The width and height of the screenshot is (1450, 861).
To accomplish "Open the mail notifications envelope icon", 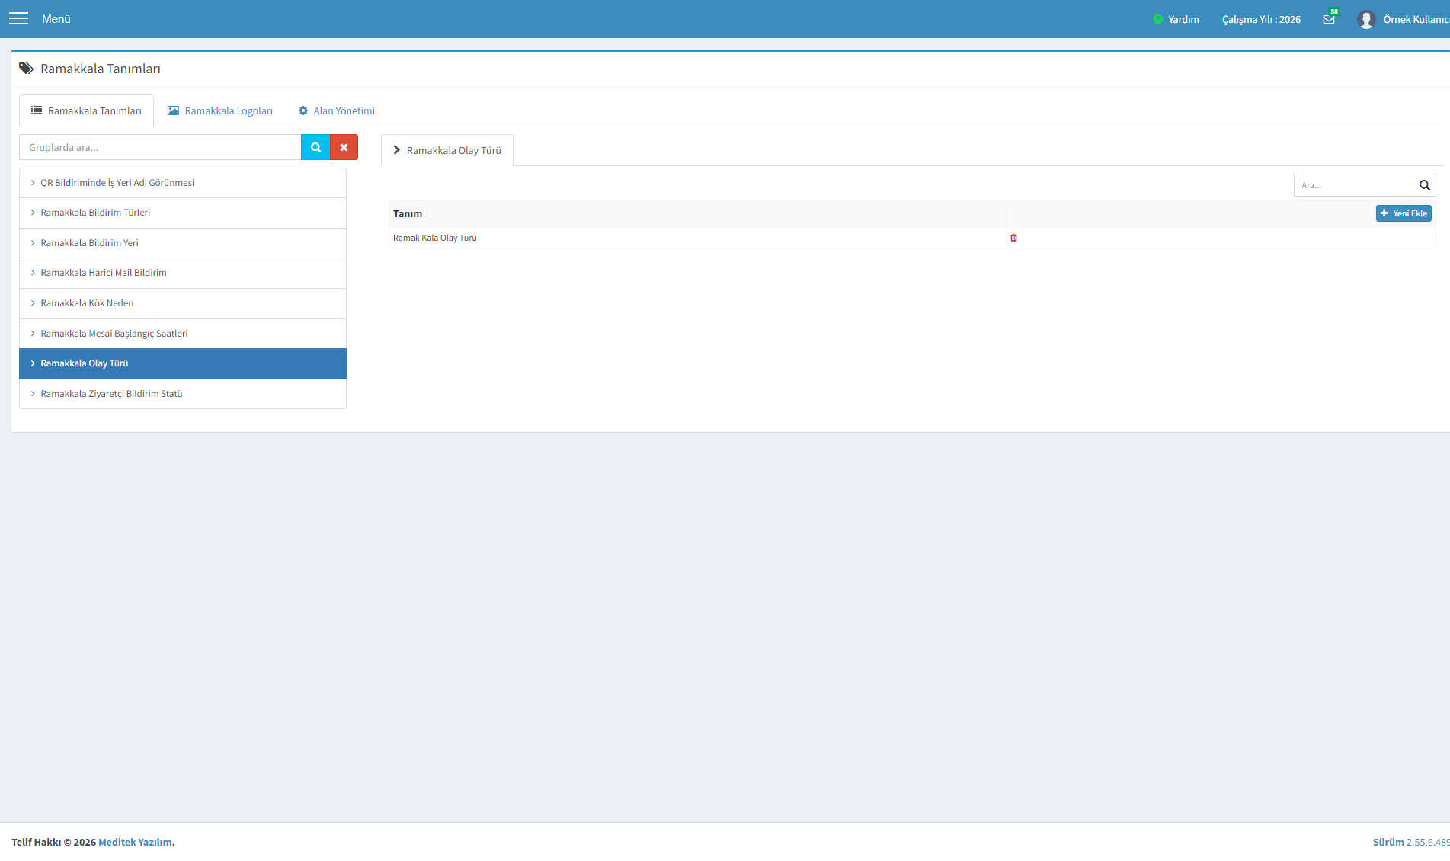I will coord(1329,19).
